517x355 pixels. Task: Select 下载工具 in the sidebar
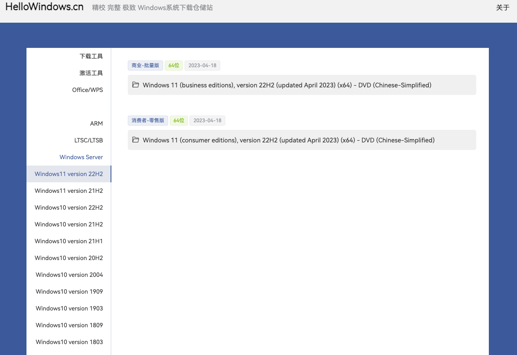91,56
